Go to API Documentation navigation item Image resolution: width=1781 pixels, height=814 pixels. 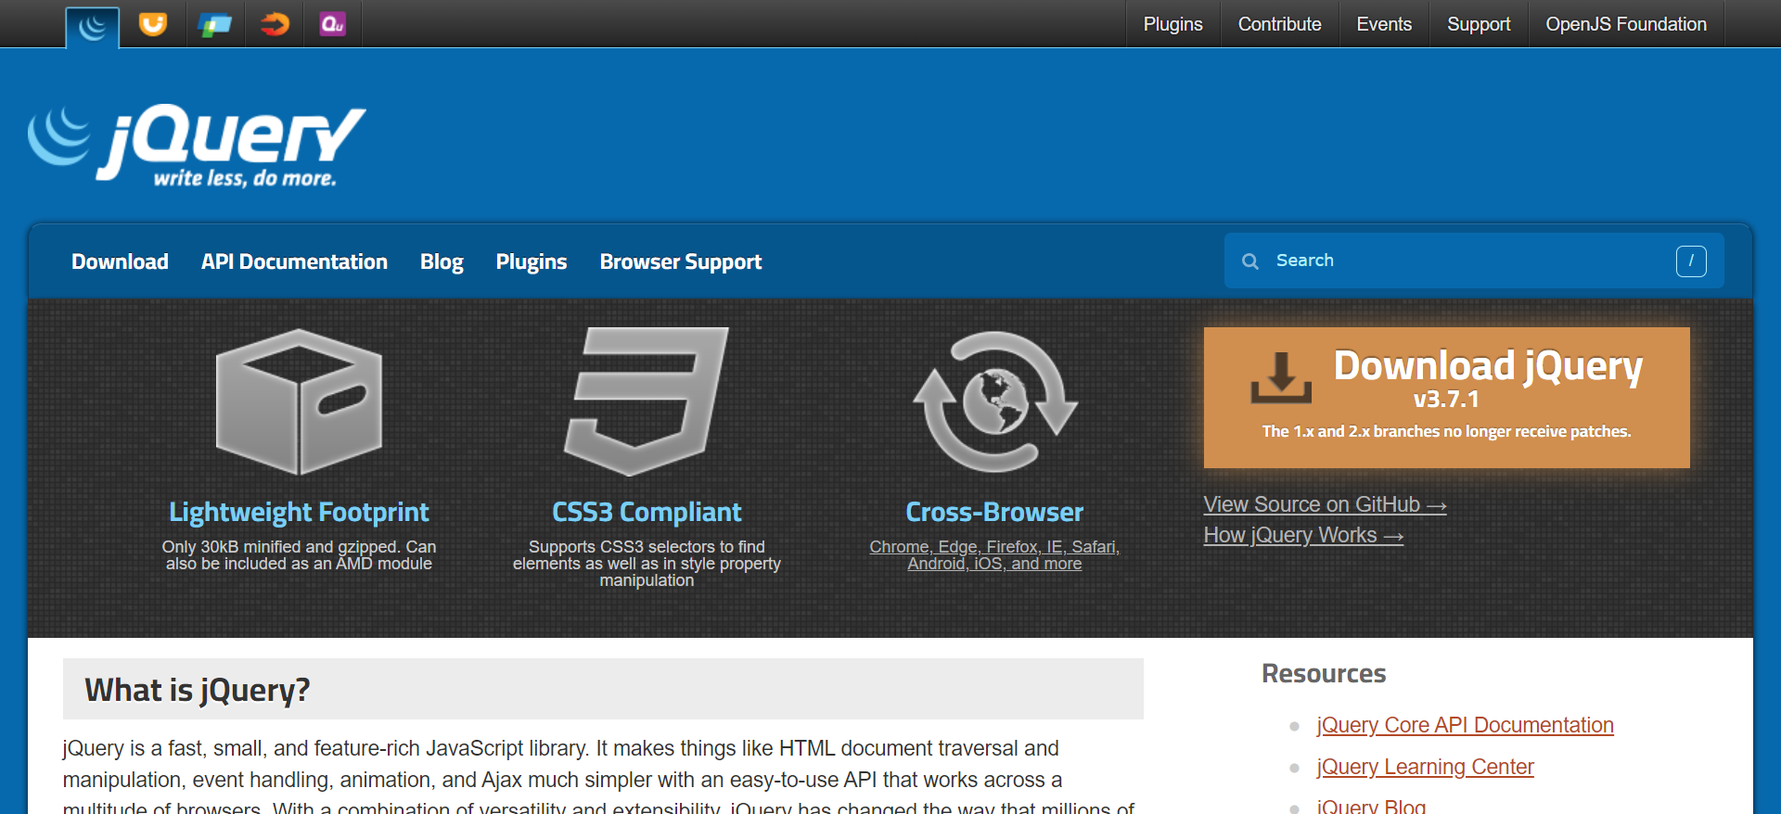[x=294, y=262]
